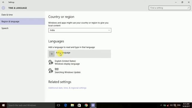Open Task View from the taskbar
Image resolution: width=192 pixels, height=108 pixels.
tap(58, 105)
